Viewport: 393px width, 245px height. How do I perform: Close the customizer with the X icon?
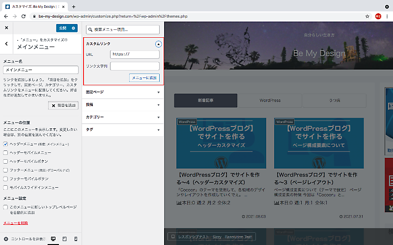tap(6, 28)
